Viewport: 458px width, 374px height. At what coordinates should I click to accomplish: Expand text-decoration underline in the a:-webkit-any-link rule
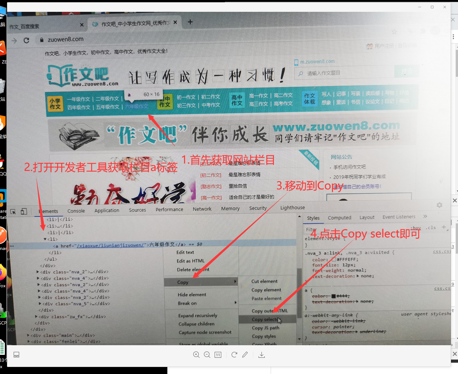tap(357, 332)
